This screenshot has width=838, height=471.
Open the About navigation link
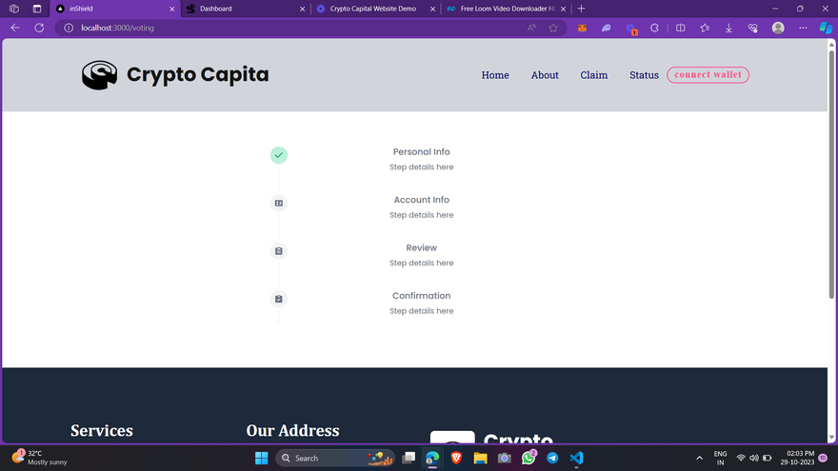click(x=545, y=75)
